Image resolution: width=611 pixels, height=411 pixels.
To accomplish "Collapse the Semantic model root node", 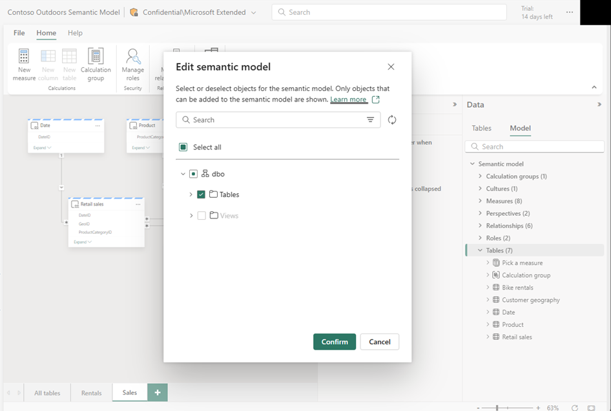I will pyautogui.click(x=472, y=163).
